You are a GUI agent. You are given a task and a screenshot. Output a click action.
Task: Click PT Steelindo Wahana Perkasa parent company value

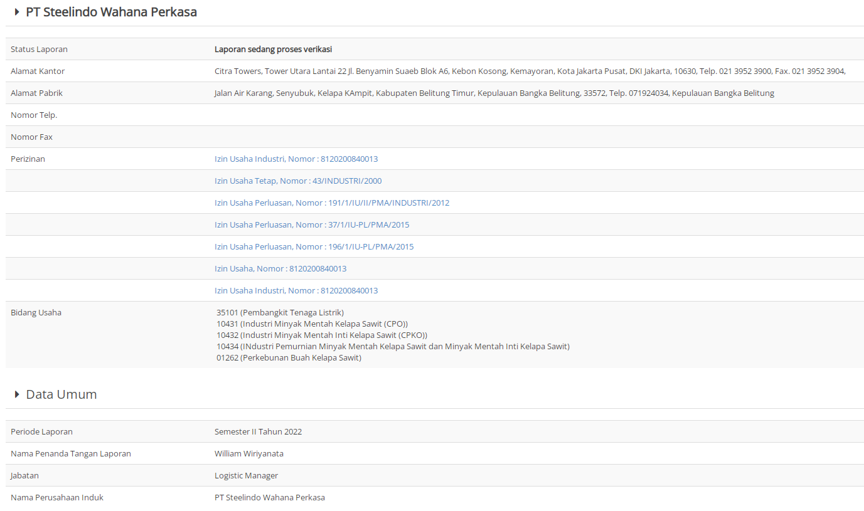click(x=270, y=497)
